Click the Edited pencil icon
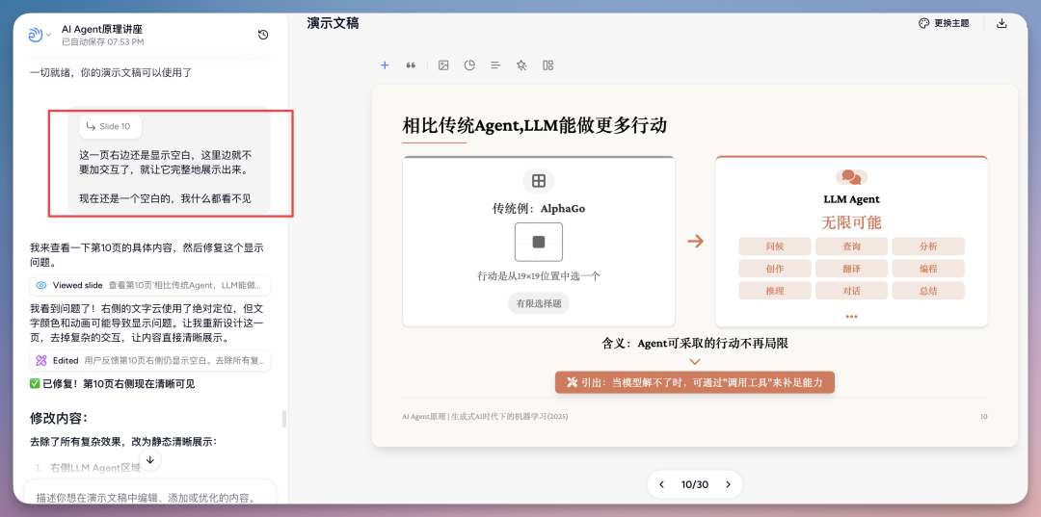1041x517 pixels. point(41,361)
